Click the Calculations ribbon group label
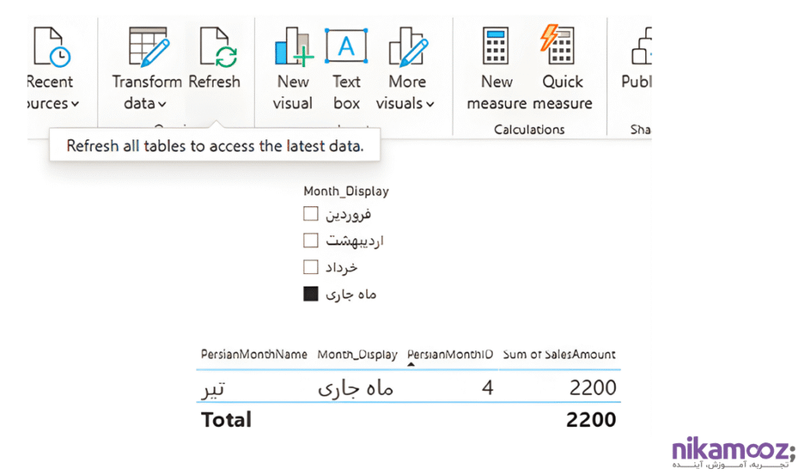 point(529,129)
